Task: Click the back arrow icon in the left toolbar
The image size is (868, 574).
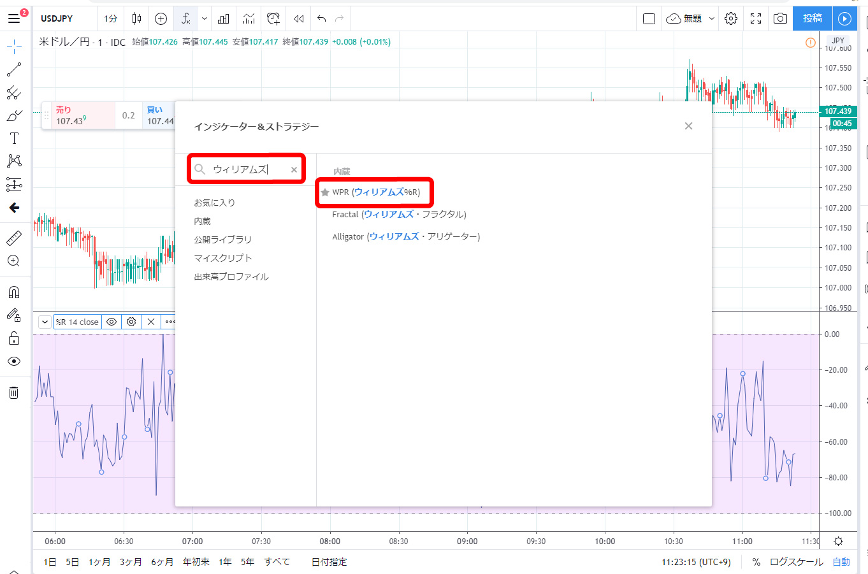Action: (14, 208)
